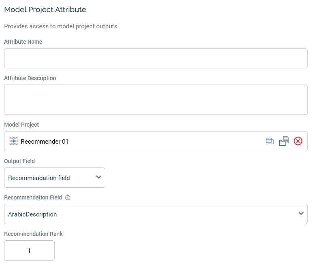Select the Recommendation field option text

[39, 178]
